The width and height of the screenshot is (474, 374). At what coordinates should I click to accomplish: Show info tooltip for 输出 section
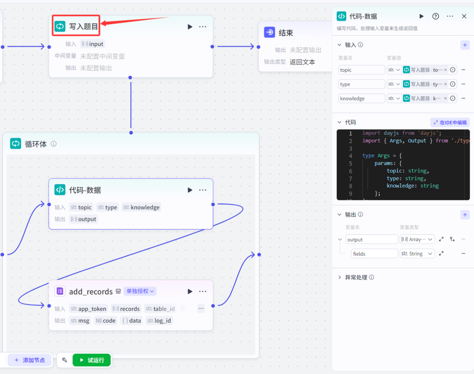click(x=360, y=214)
